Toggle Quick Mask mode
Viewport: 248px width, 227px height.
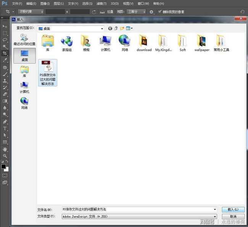pos(5,175)
